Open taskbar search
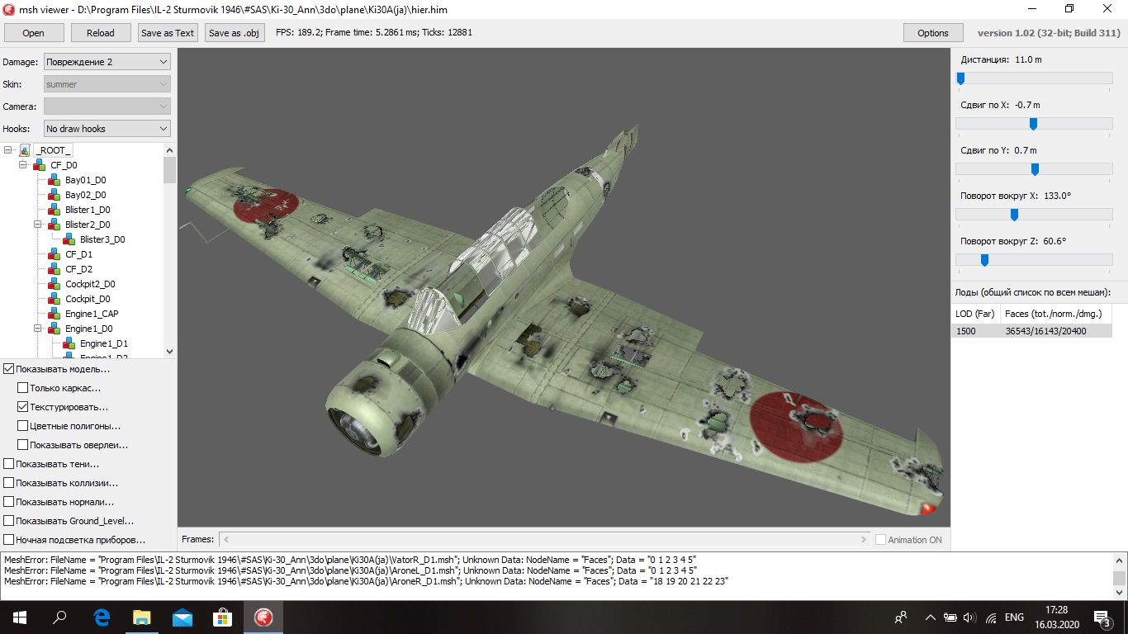Screen dimensions: 1128x634 59,617
